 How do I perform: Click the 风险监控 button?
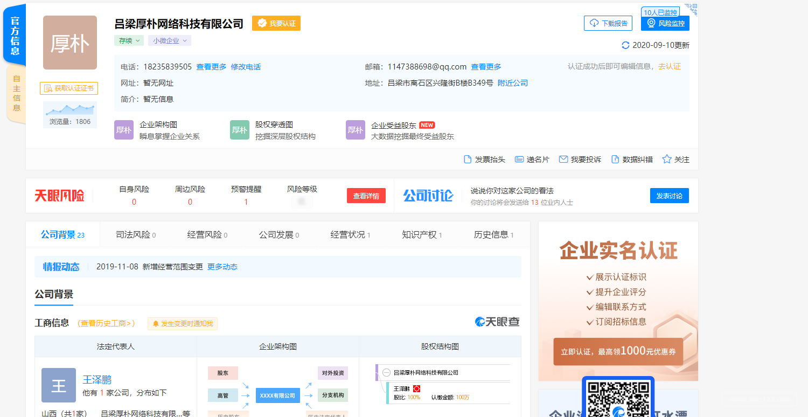pyautogui.click(x=665, y=23)
